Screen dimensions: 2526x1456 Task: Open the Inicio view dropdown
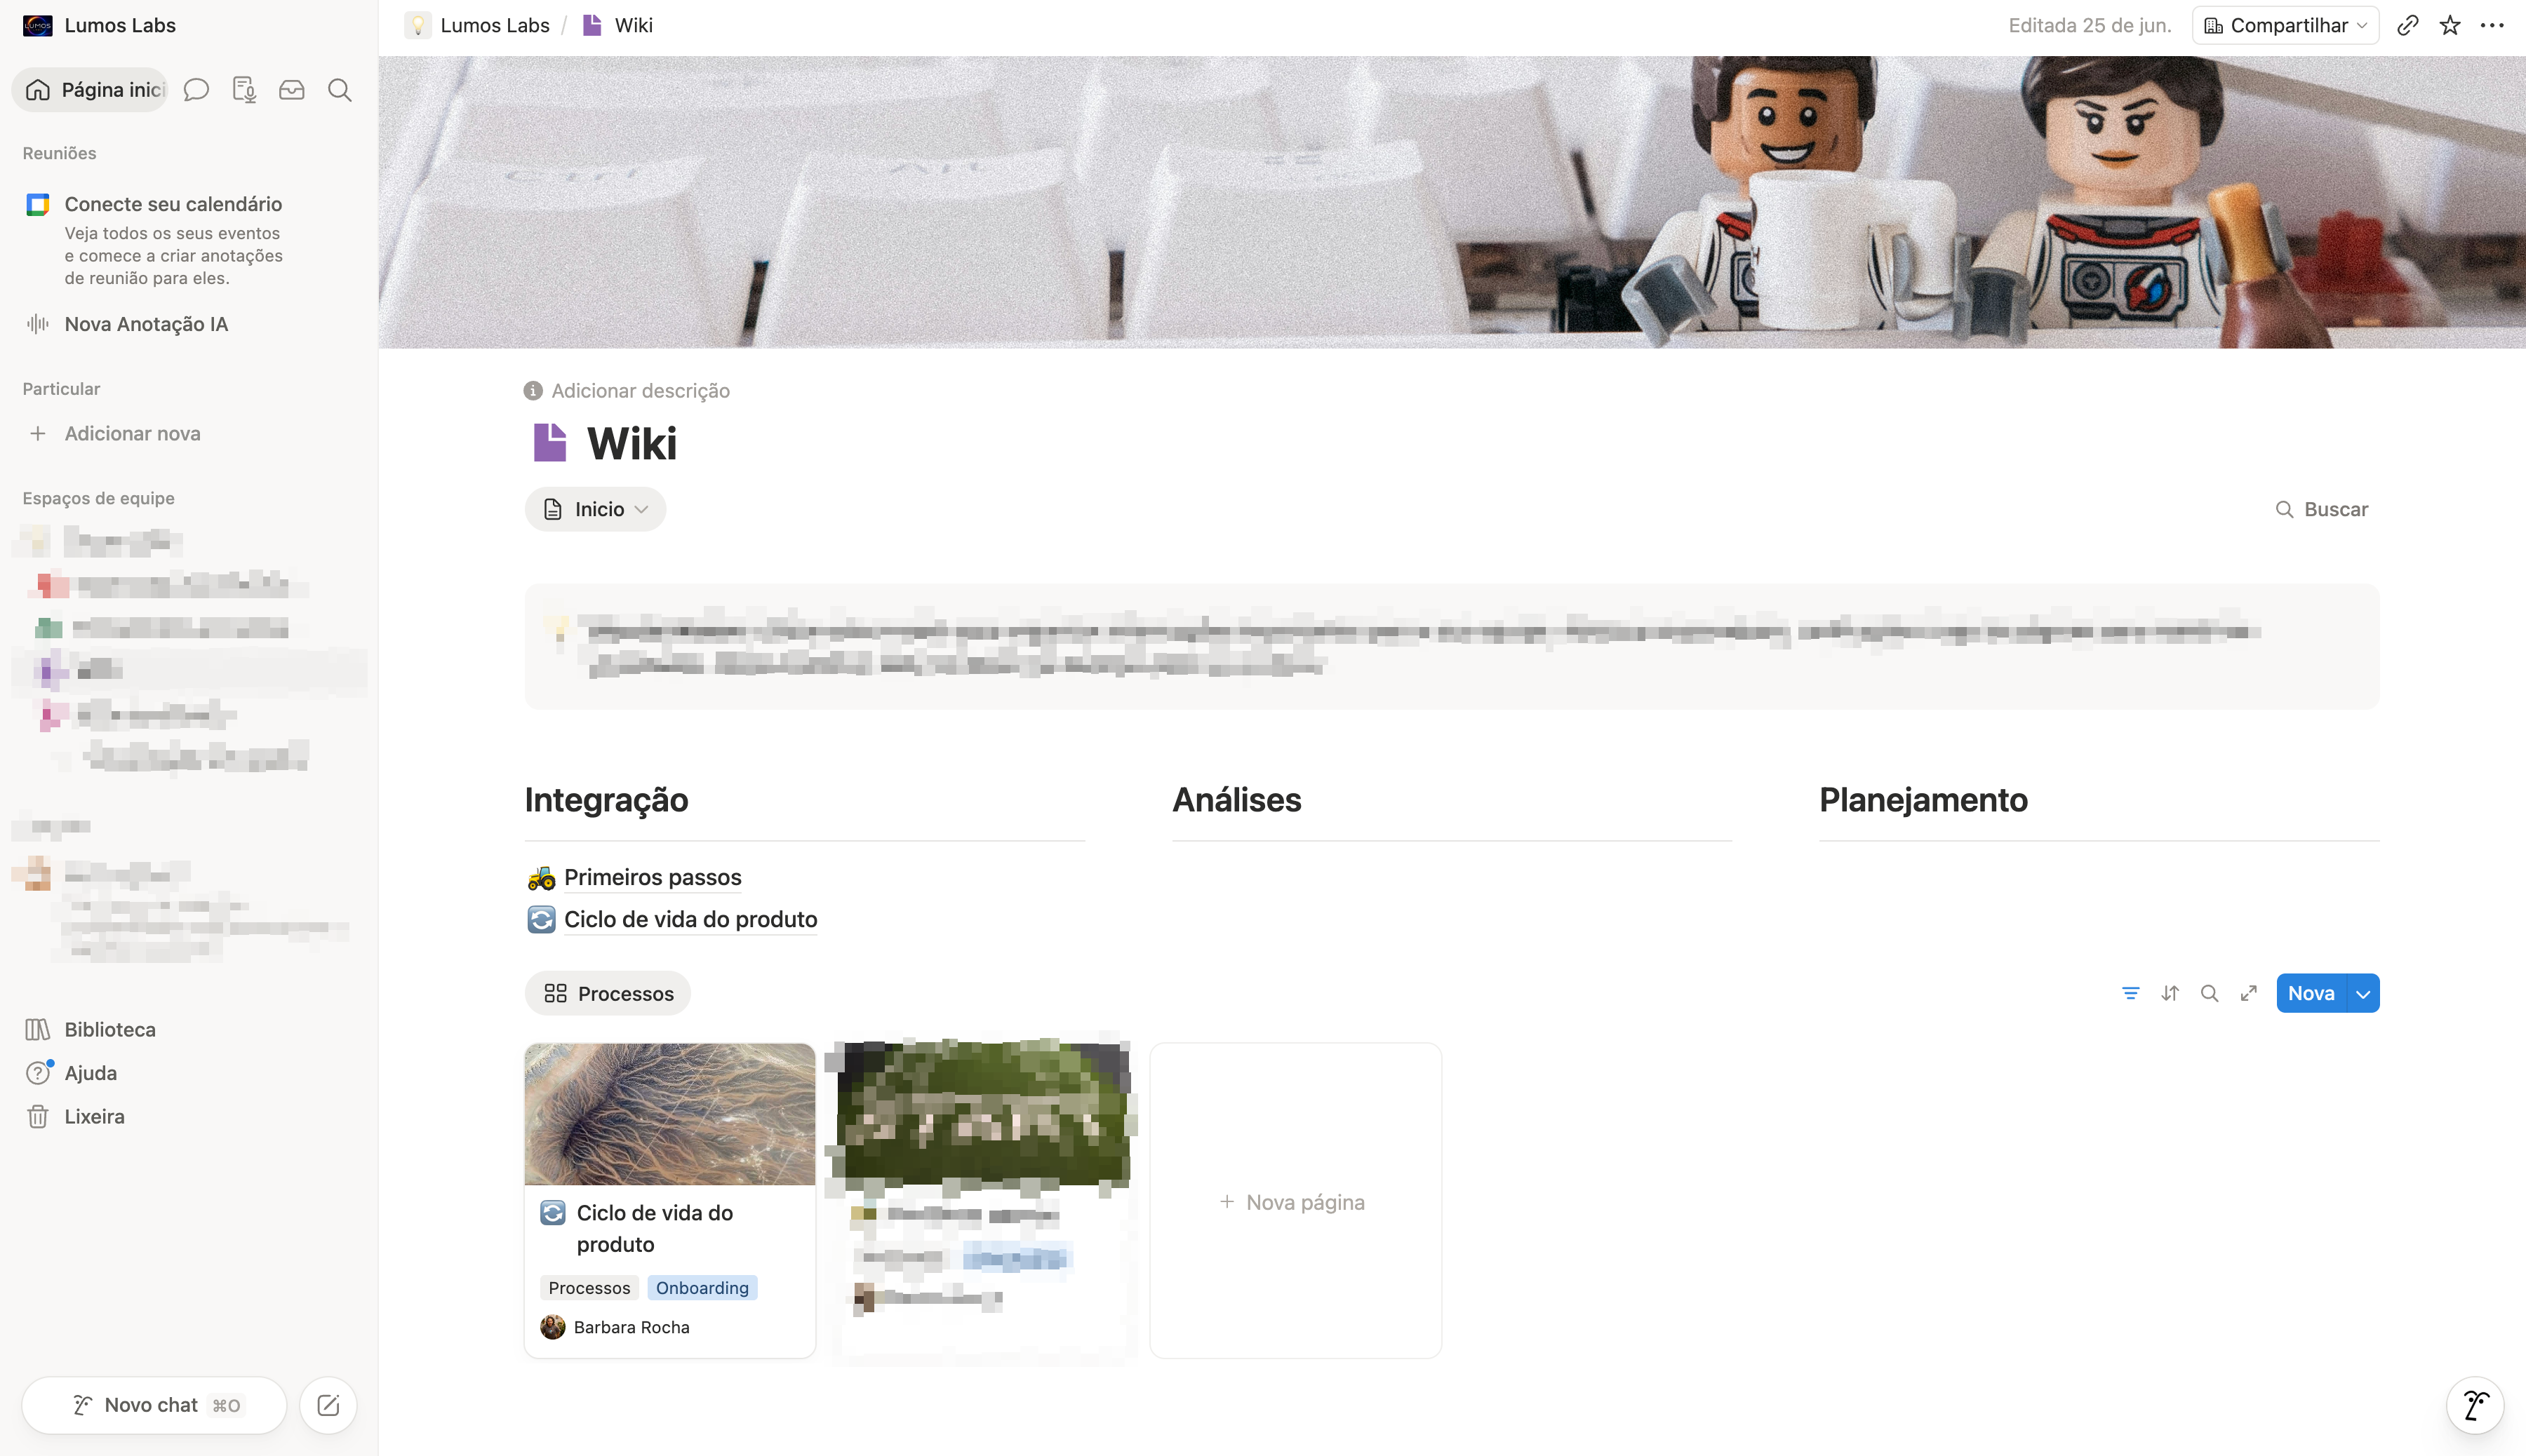point(595,509)
